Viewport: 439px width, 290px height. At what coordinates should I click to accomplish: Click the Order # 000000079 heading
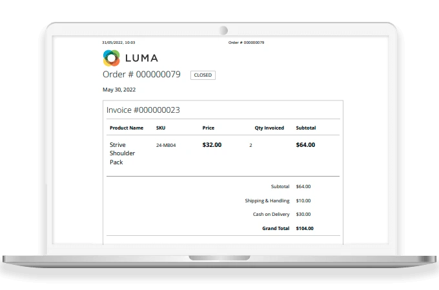tap(141, 74)
